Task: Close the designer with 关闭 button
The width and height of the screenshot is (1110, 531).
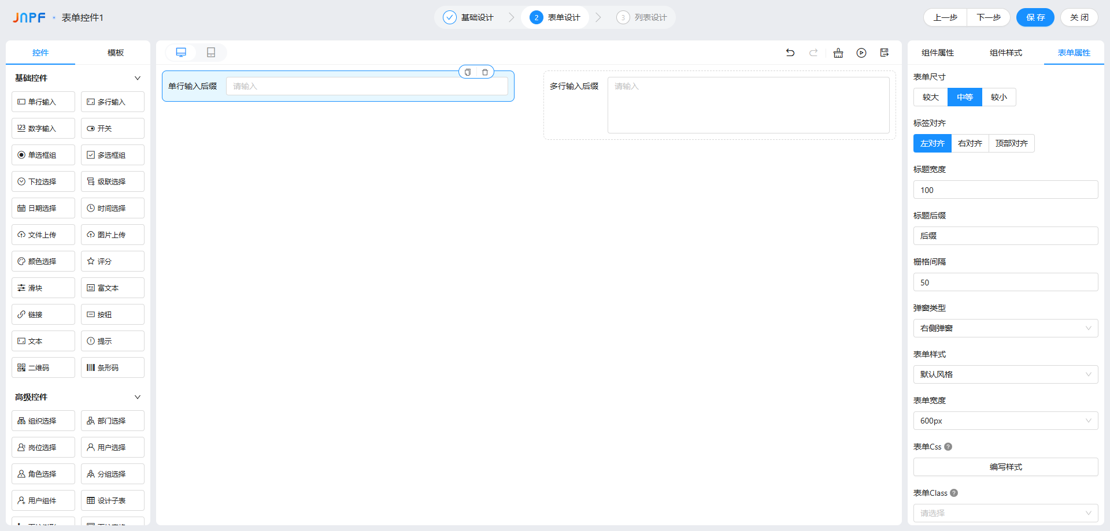Action: click(x=1079, y=17)
